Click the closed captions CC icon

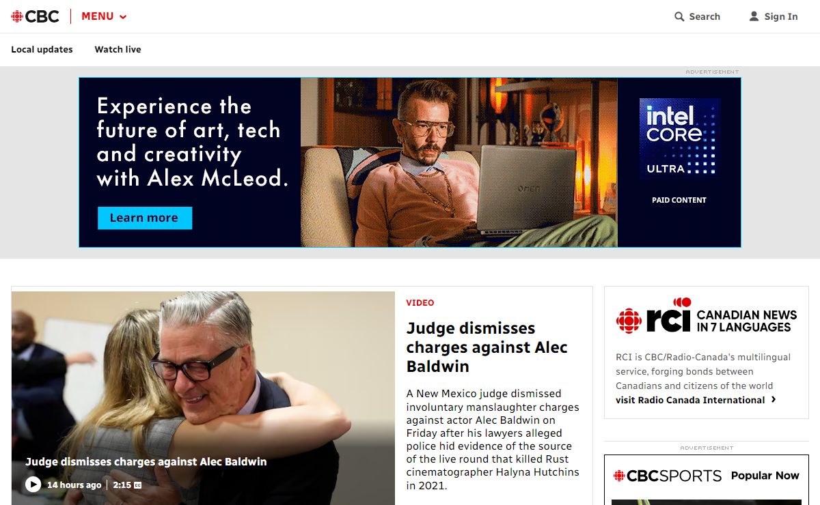point(137,485)
